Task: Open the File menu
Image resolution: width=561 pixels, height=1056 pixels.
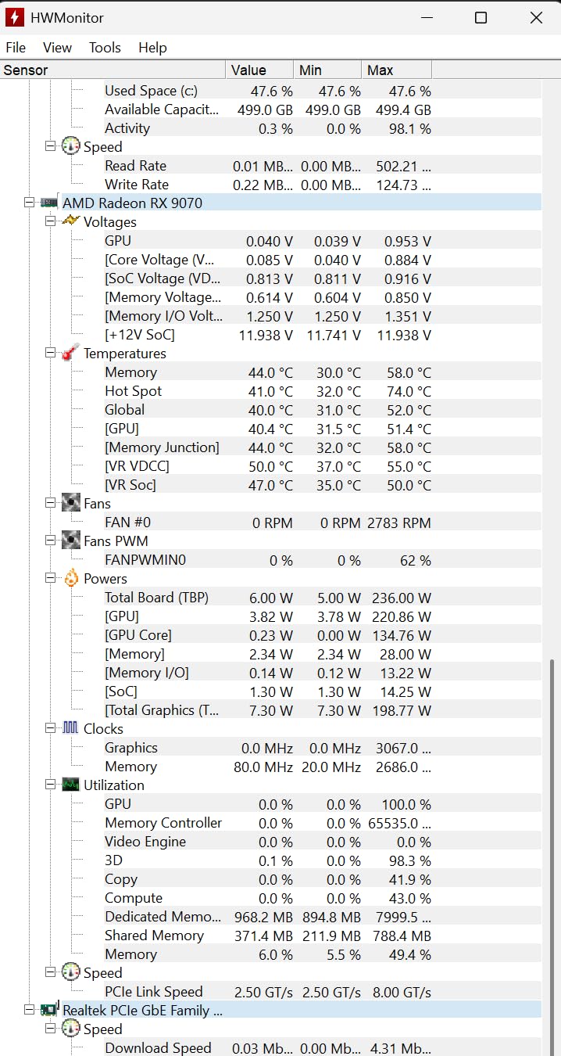Action: coord(16,48)
